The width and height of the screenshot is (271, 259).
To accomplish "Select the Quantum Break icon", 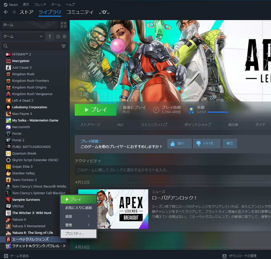I will point(8,154).
